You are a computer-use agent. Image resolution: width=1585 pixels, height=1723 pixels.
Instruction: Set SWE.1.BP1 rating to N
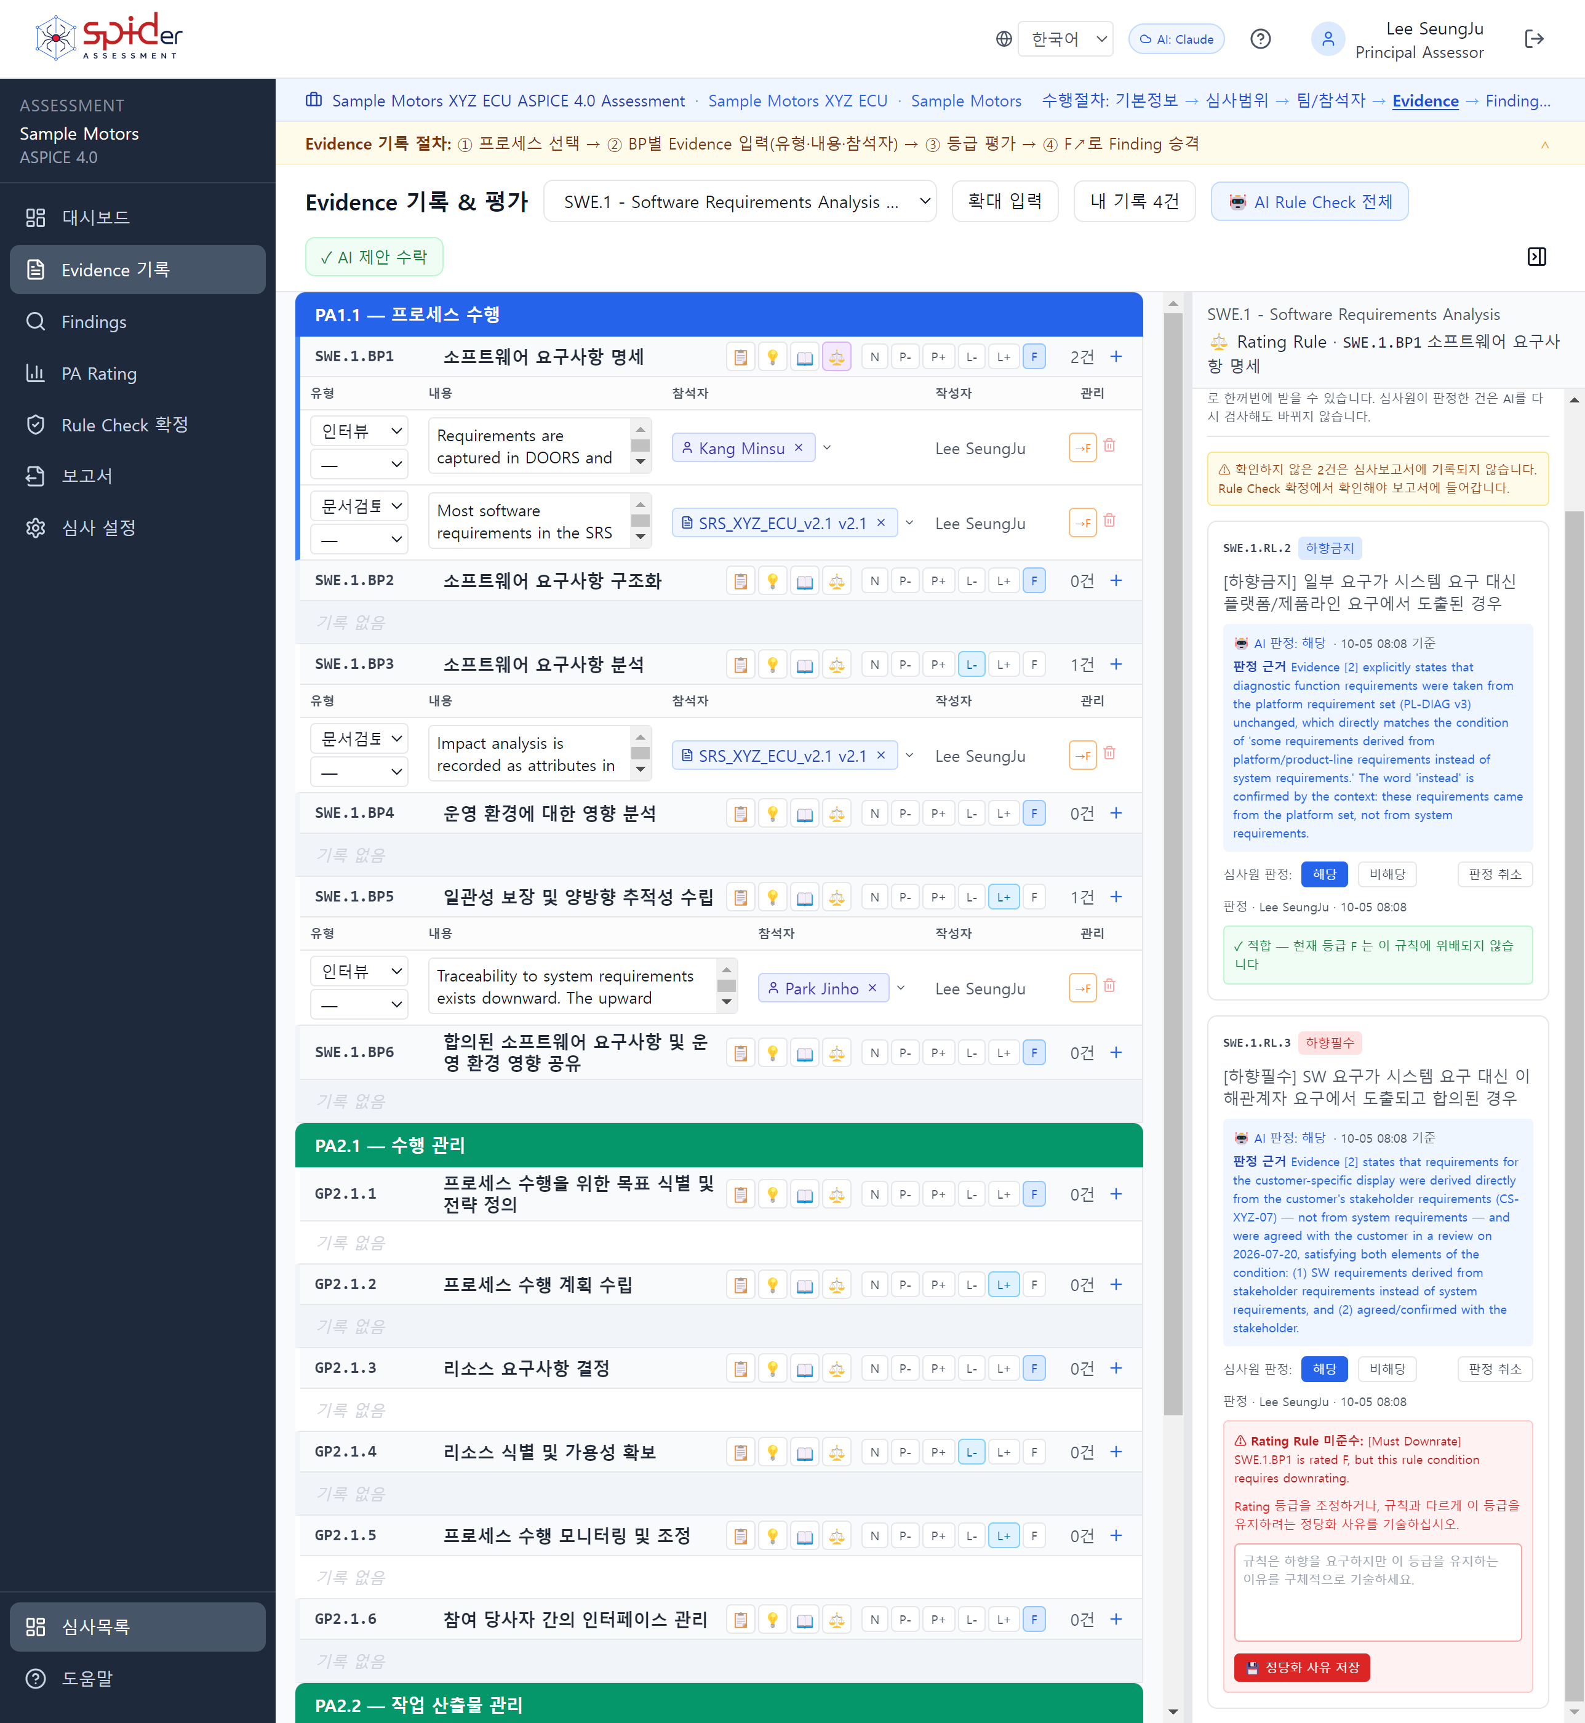874,357
